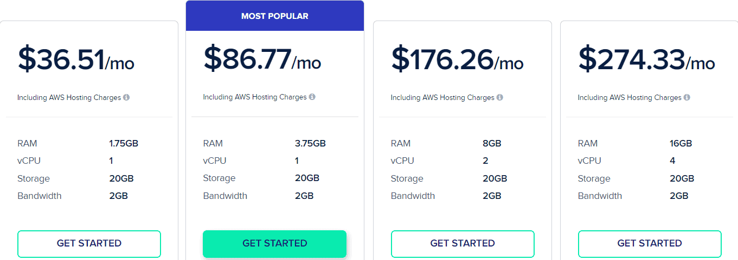This screenshot has width=738, height=260.
Task: Show the AWS charges info on the $274.33 plan
Action: coord(687,98)
